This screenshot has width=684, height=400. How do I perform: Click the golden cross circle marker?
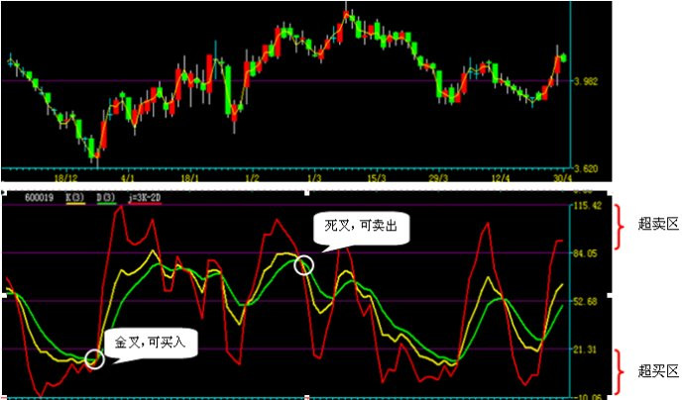pos(95,359)
